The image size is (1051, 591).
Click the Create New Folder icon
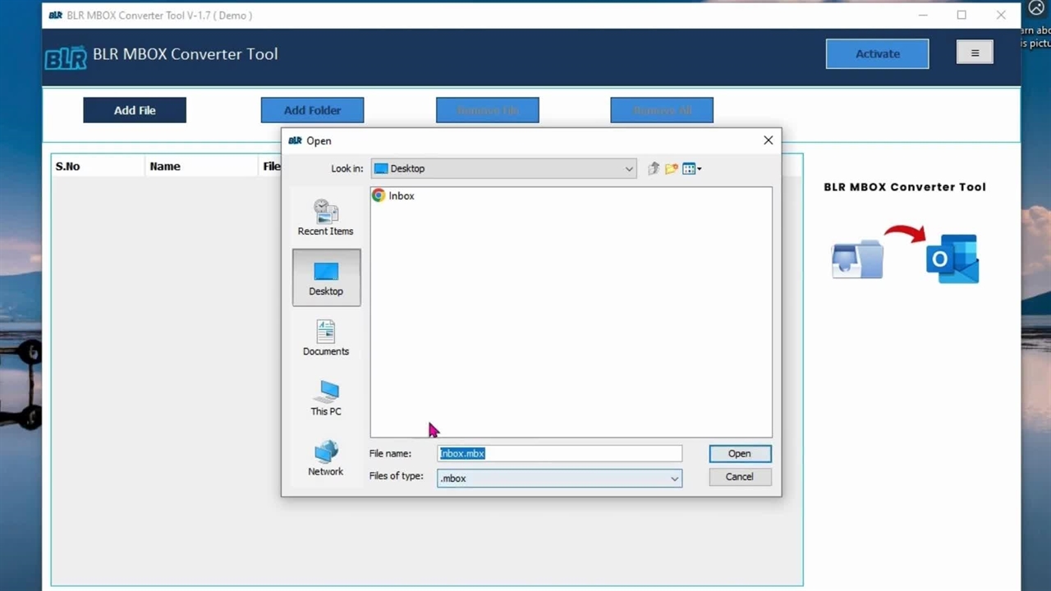tap(672, 168)
